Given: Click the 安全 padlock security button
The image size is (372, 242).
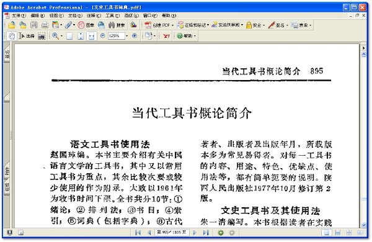Looking at the screenshot, I should [x=254, y=25].
